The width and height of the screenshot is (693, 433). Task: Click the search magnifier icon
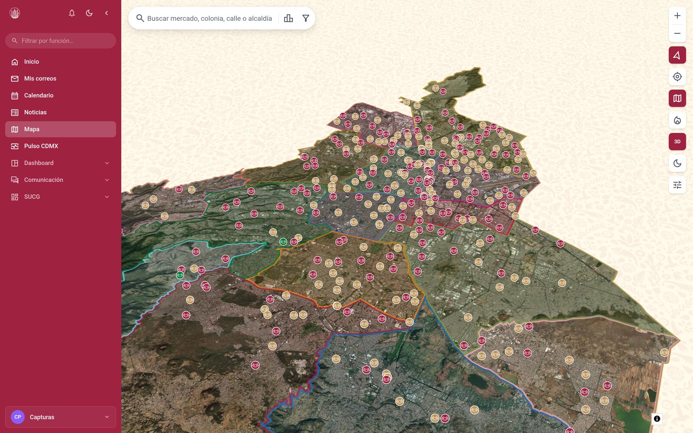(x=140, y=18)
